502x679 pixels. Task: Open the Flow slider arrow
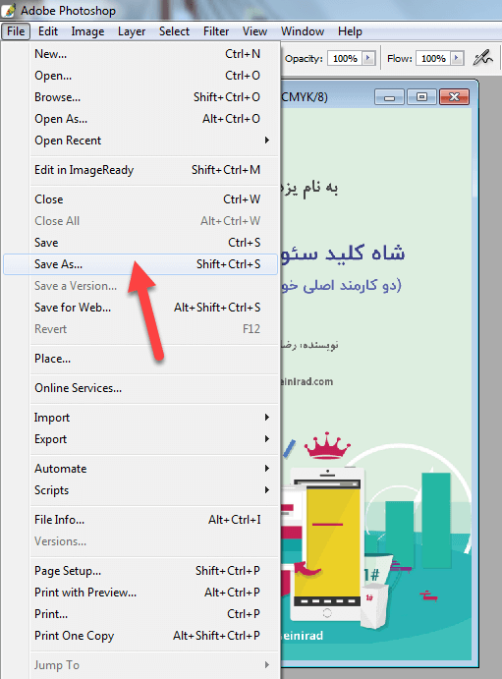[x=457, y=58]
